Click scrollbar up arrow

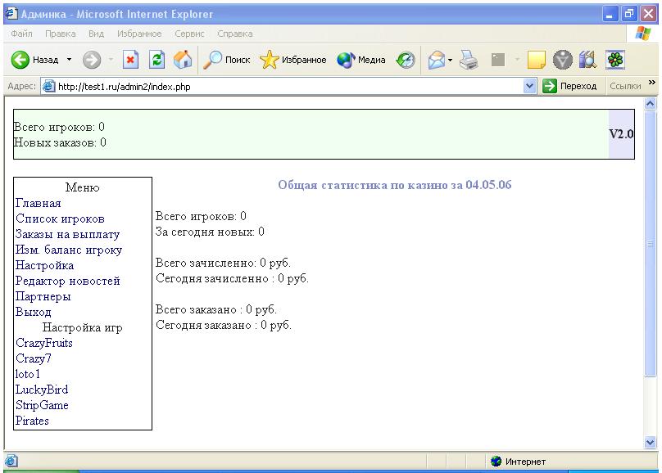tap(651, 103)
